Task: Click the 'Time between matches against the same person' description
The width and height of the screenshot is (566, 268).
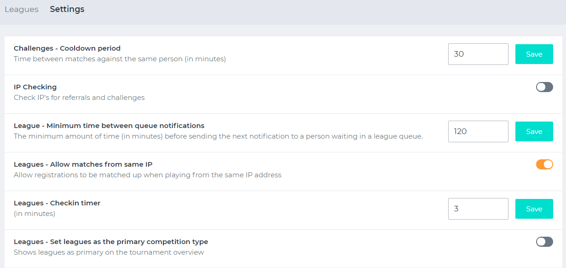Action: [x=120, y=59]
